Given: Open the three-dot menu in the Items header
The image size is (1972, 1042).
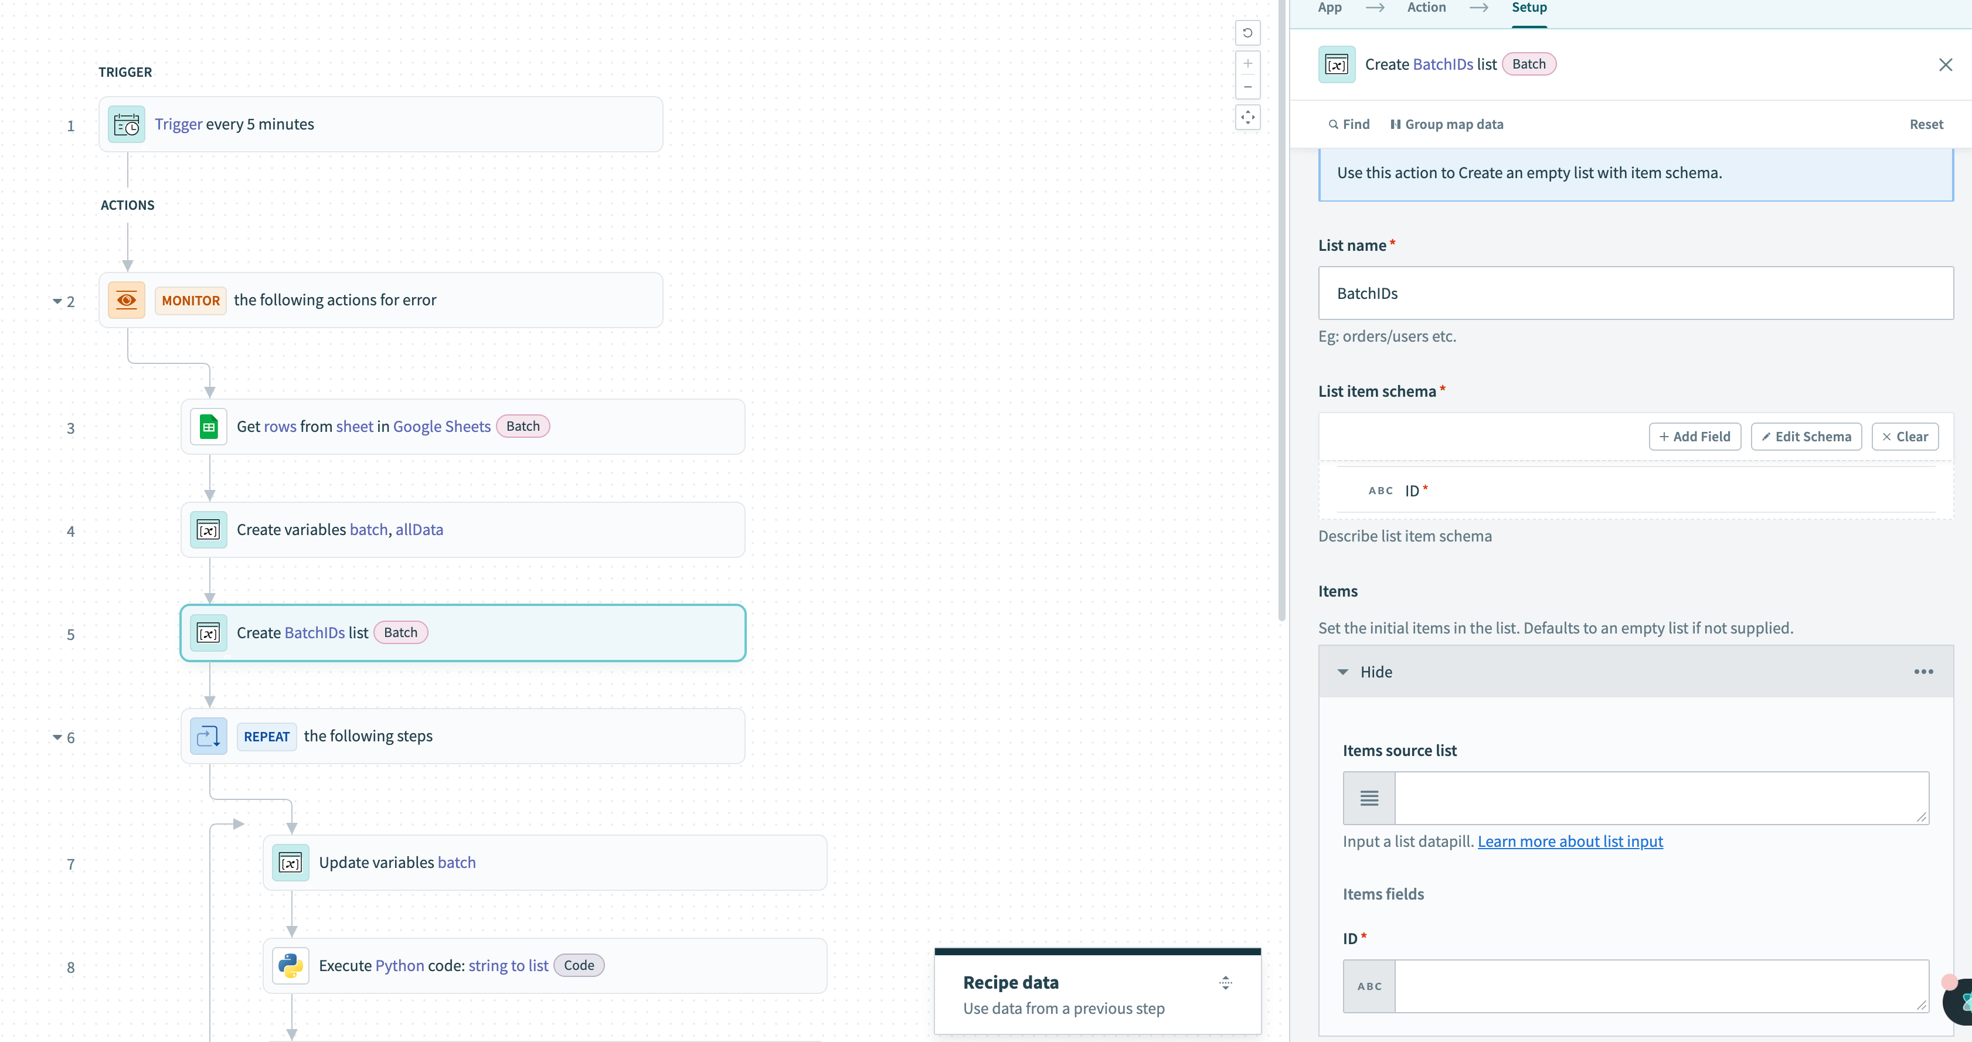Looking at the screenshot, I should pos(1923,672).
